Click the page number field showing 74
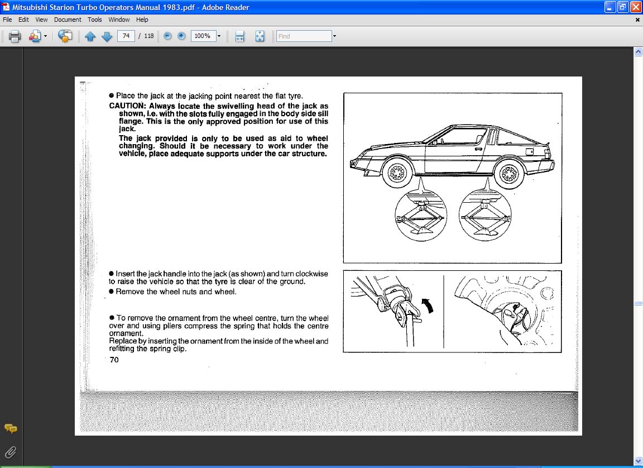643x468 pixels. tap(126, 36)
